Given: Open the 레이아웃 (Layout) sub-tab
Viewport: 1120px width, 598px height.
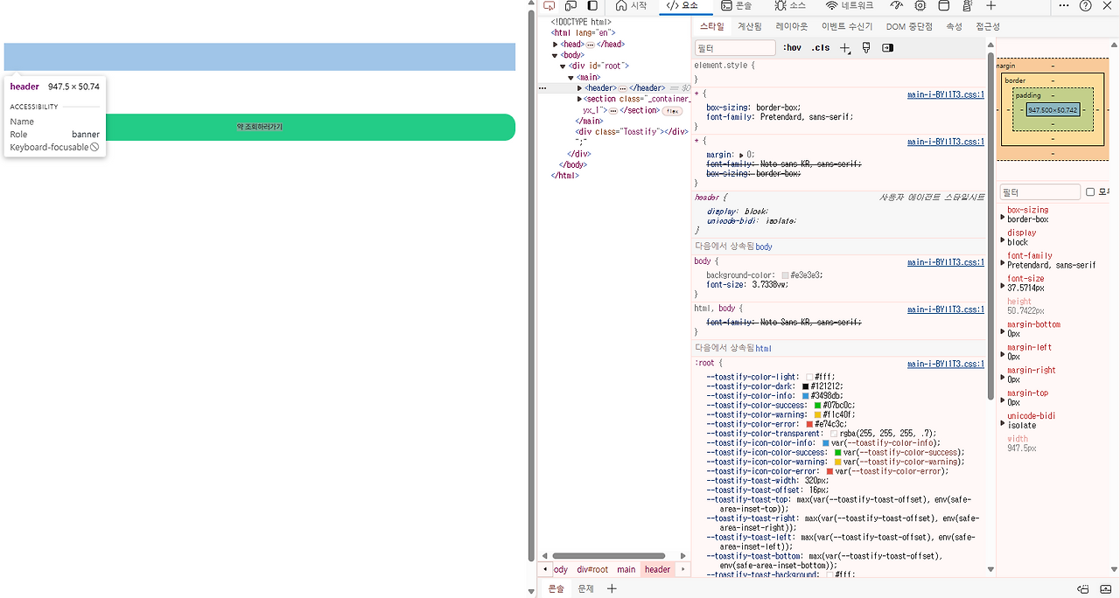Looking at the screenshot, I should click(x=792, y=27).
